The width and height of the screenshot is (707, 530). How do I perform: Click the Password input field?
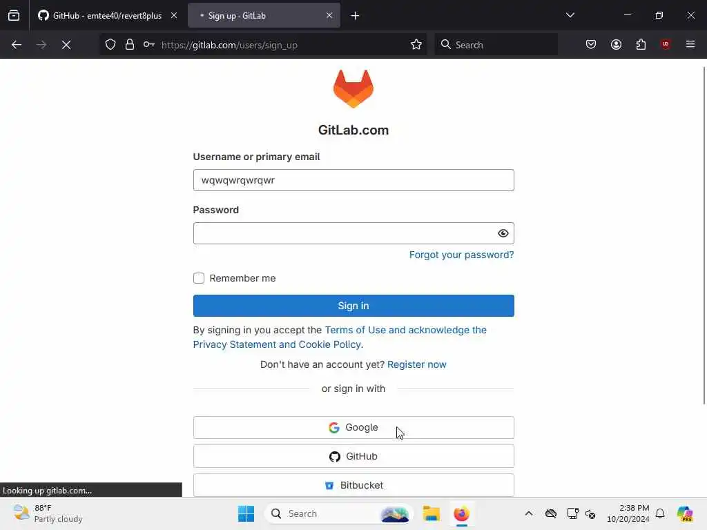coord(353,233)
